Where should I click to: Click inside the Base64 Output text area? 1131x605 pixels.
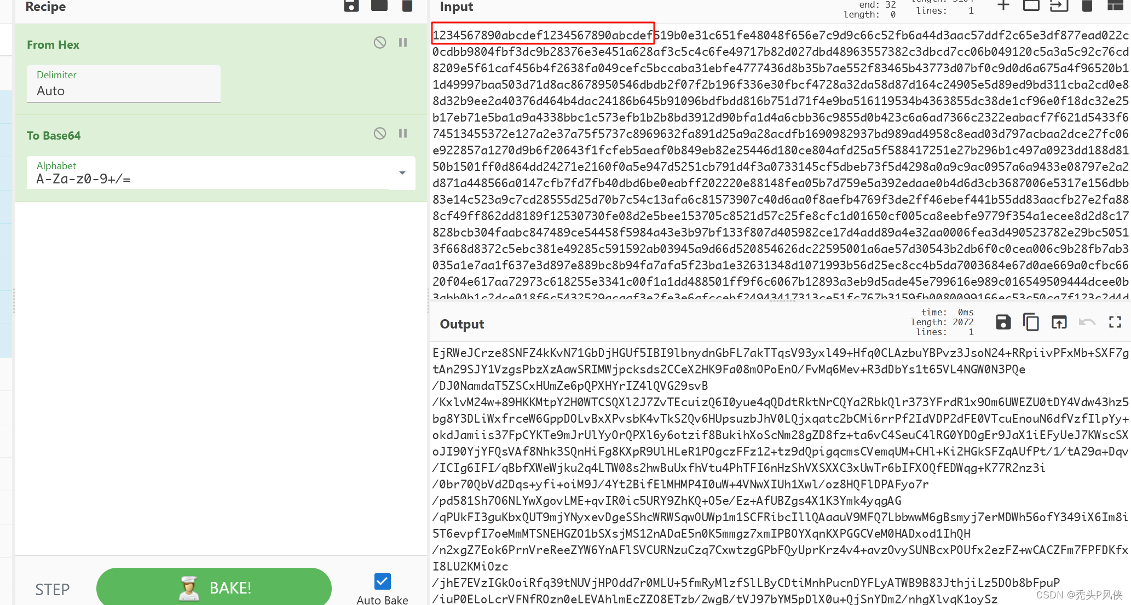[x=781, y=474]
